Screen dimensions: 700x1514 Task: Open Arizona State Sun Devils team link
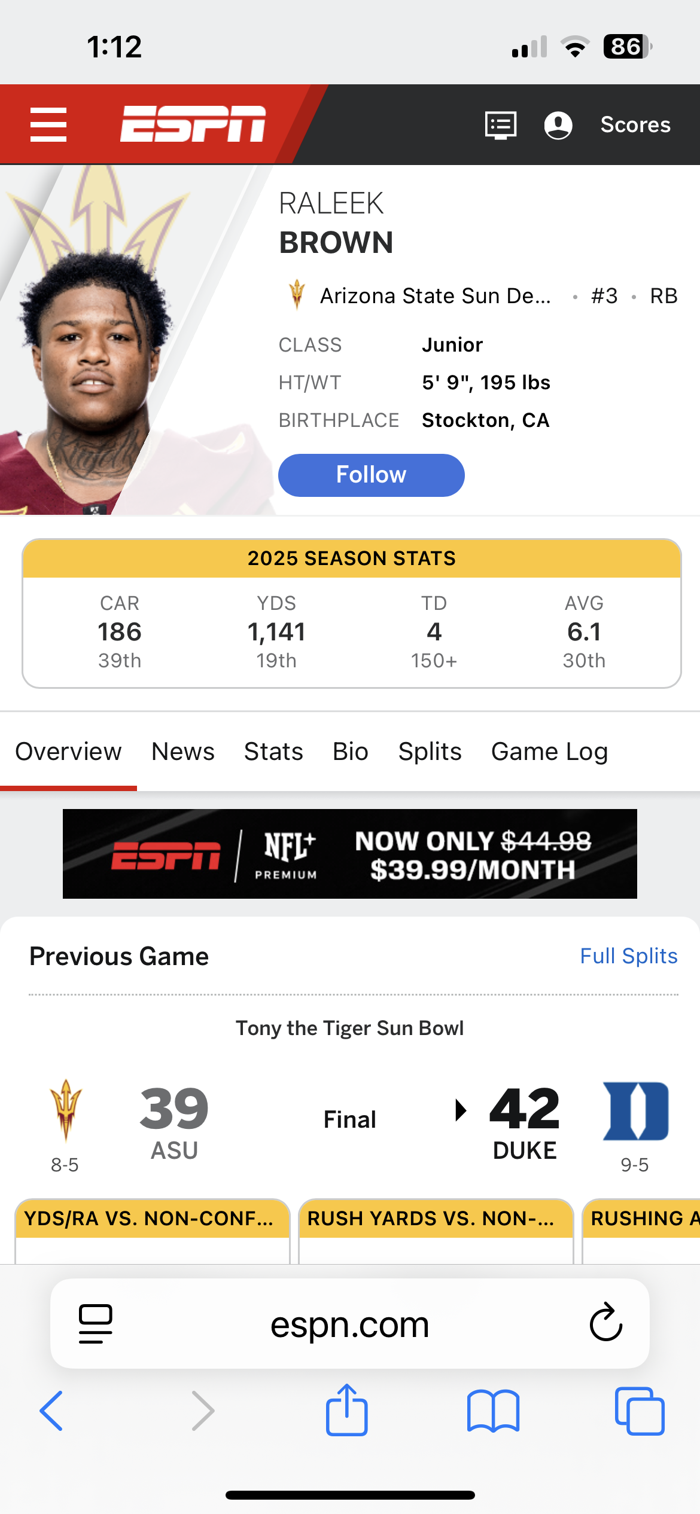435,296
